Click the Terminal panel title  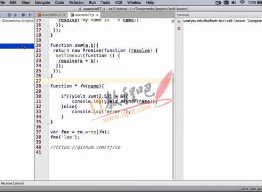(183, 15)
